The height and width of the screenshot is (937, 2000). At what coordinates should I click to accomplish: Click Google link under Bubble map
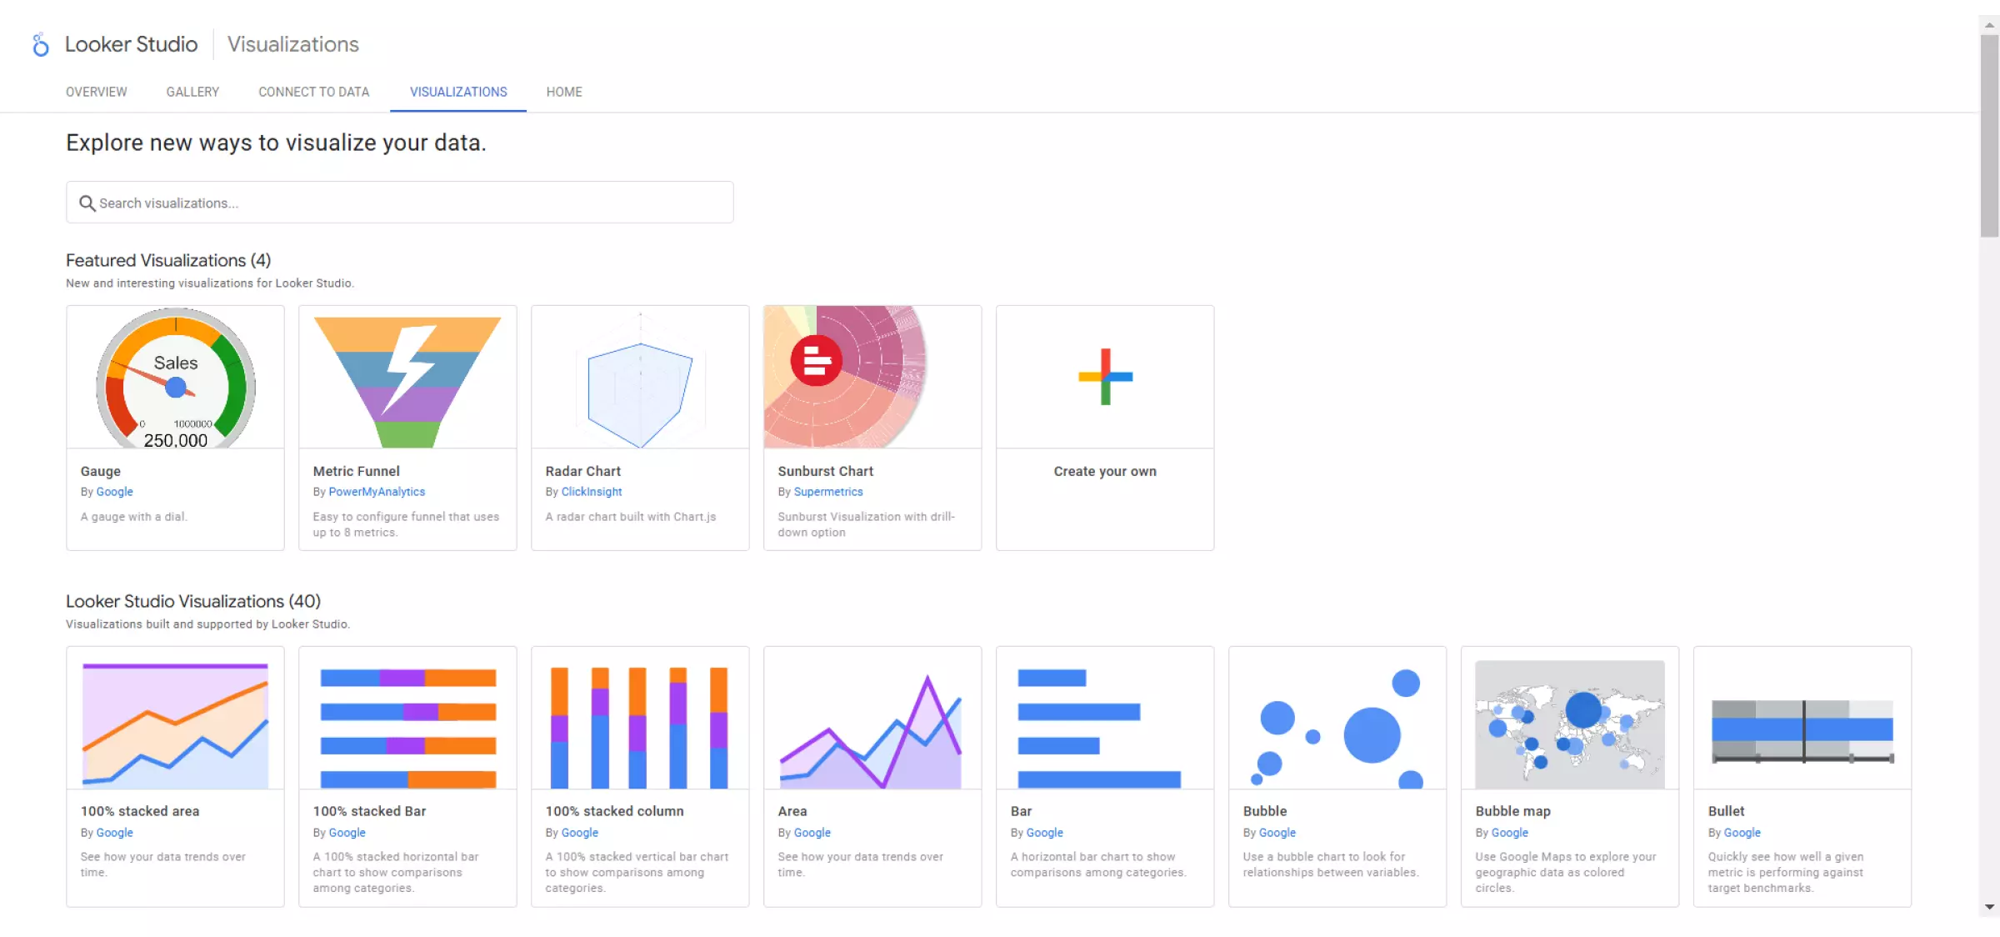[x=1509, y=833]
